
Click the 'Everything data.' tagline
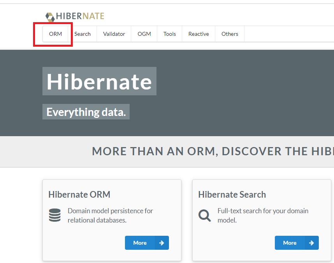click(86, 112)
